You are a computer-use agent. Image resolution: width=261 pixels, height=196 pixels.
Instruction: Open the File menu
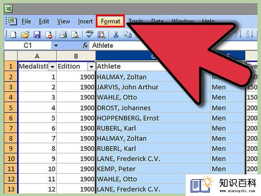[26, 21]
